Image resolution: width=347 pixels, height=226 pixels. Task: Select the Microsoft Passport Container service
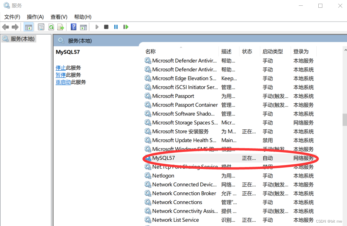tap(230, 105)
